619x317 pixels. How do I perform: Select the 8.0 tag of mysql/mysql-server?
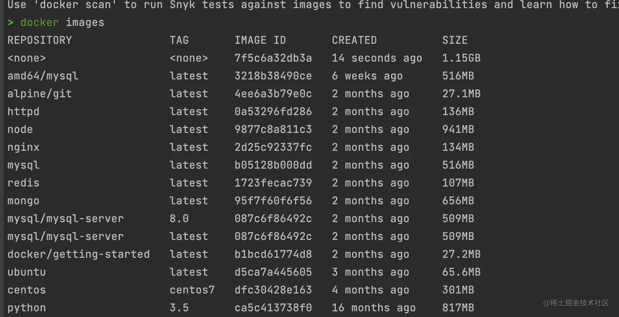pyautogui.click(x=179, y=219)
